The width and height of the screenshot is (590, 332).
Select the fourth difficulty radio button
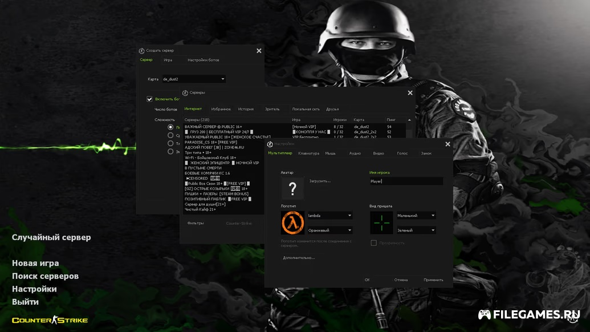(x=170, y=151)
